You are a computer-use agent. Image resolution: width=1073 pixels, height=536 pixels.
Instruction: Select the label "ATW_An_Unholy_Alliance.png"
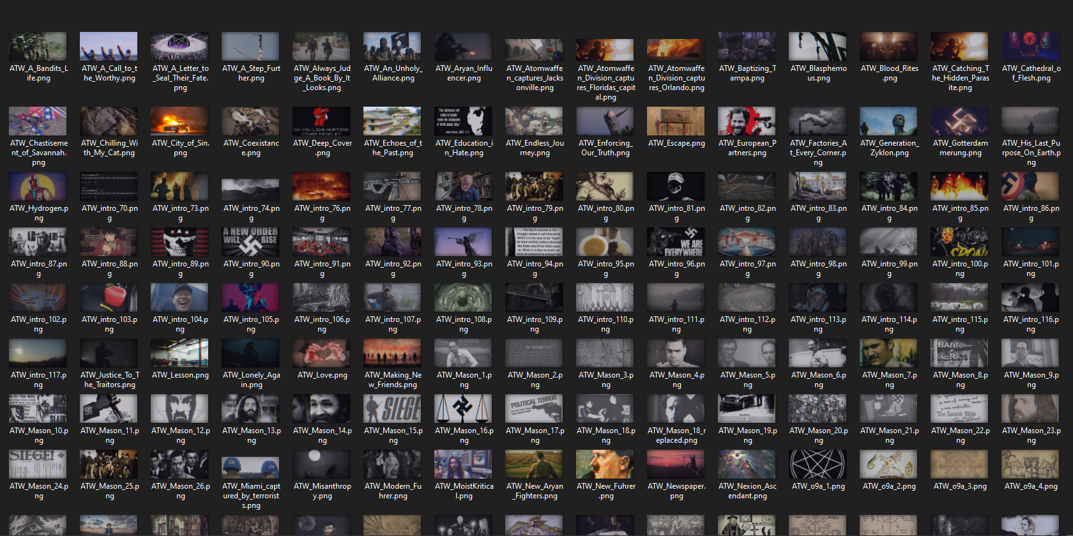pos(393,73)
